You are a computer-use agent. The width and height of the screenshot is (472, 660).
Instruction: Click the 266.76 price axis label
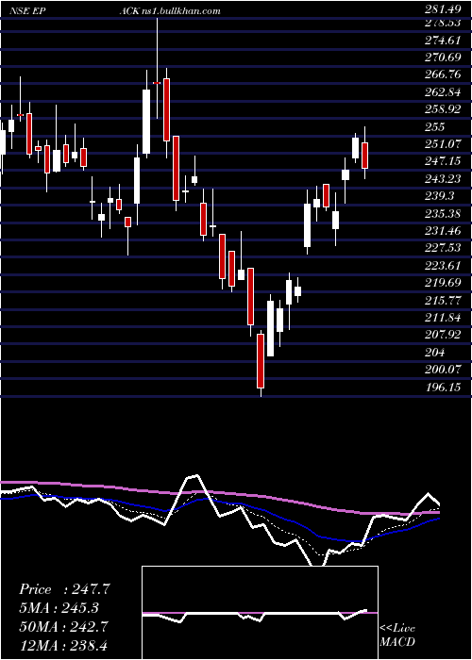point(443,75)
